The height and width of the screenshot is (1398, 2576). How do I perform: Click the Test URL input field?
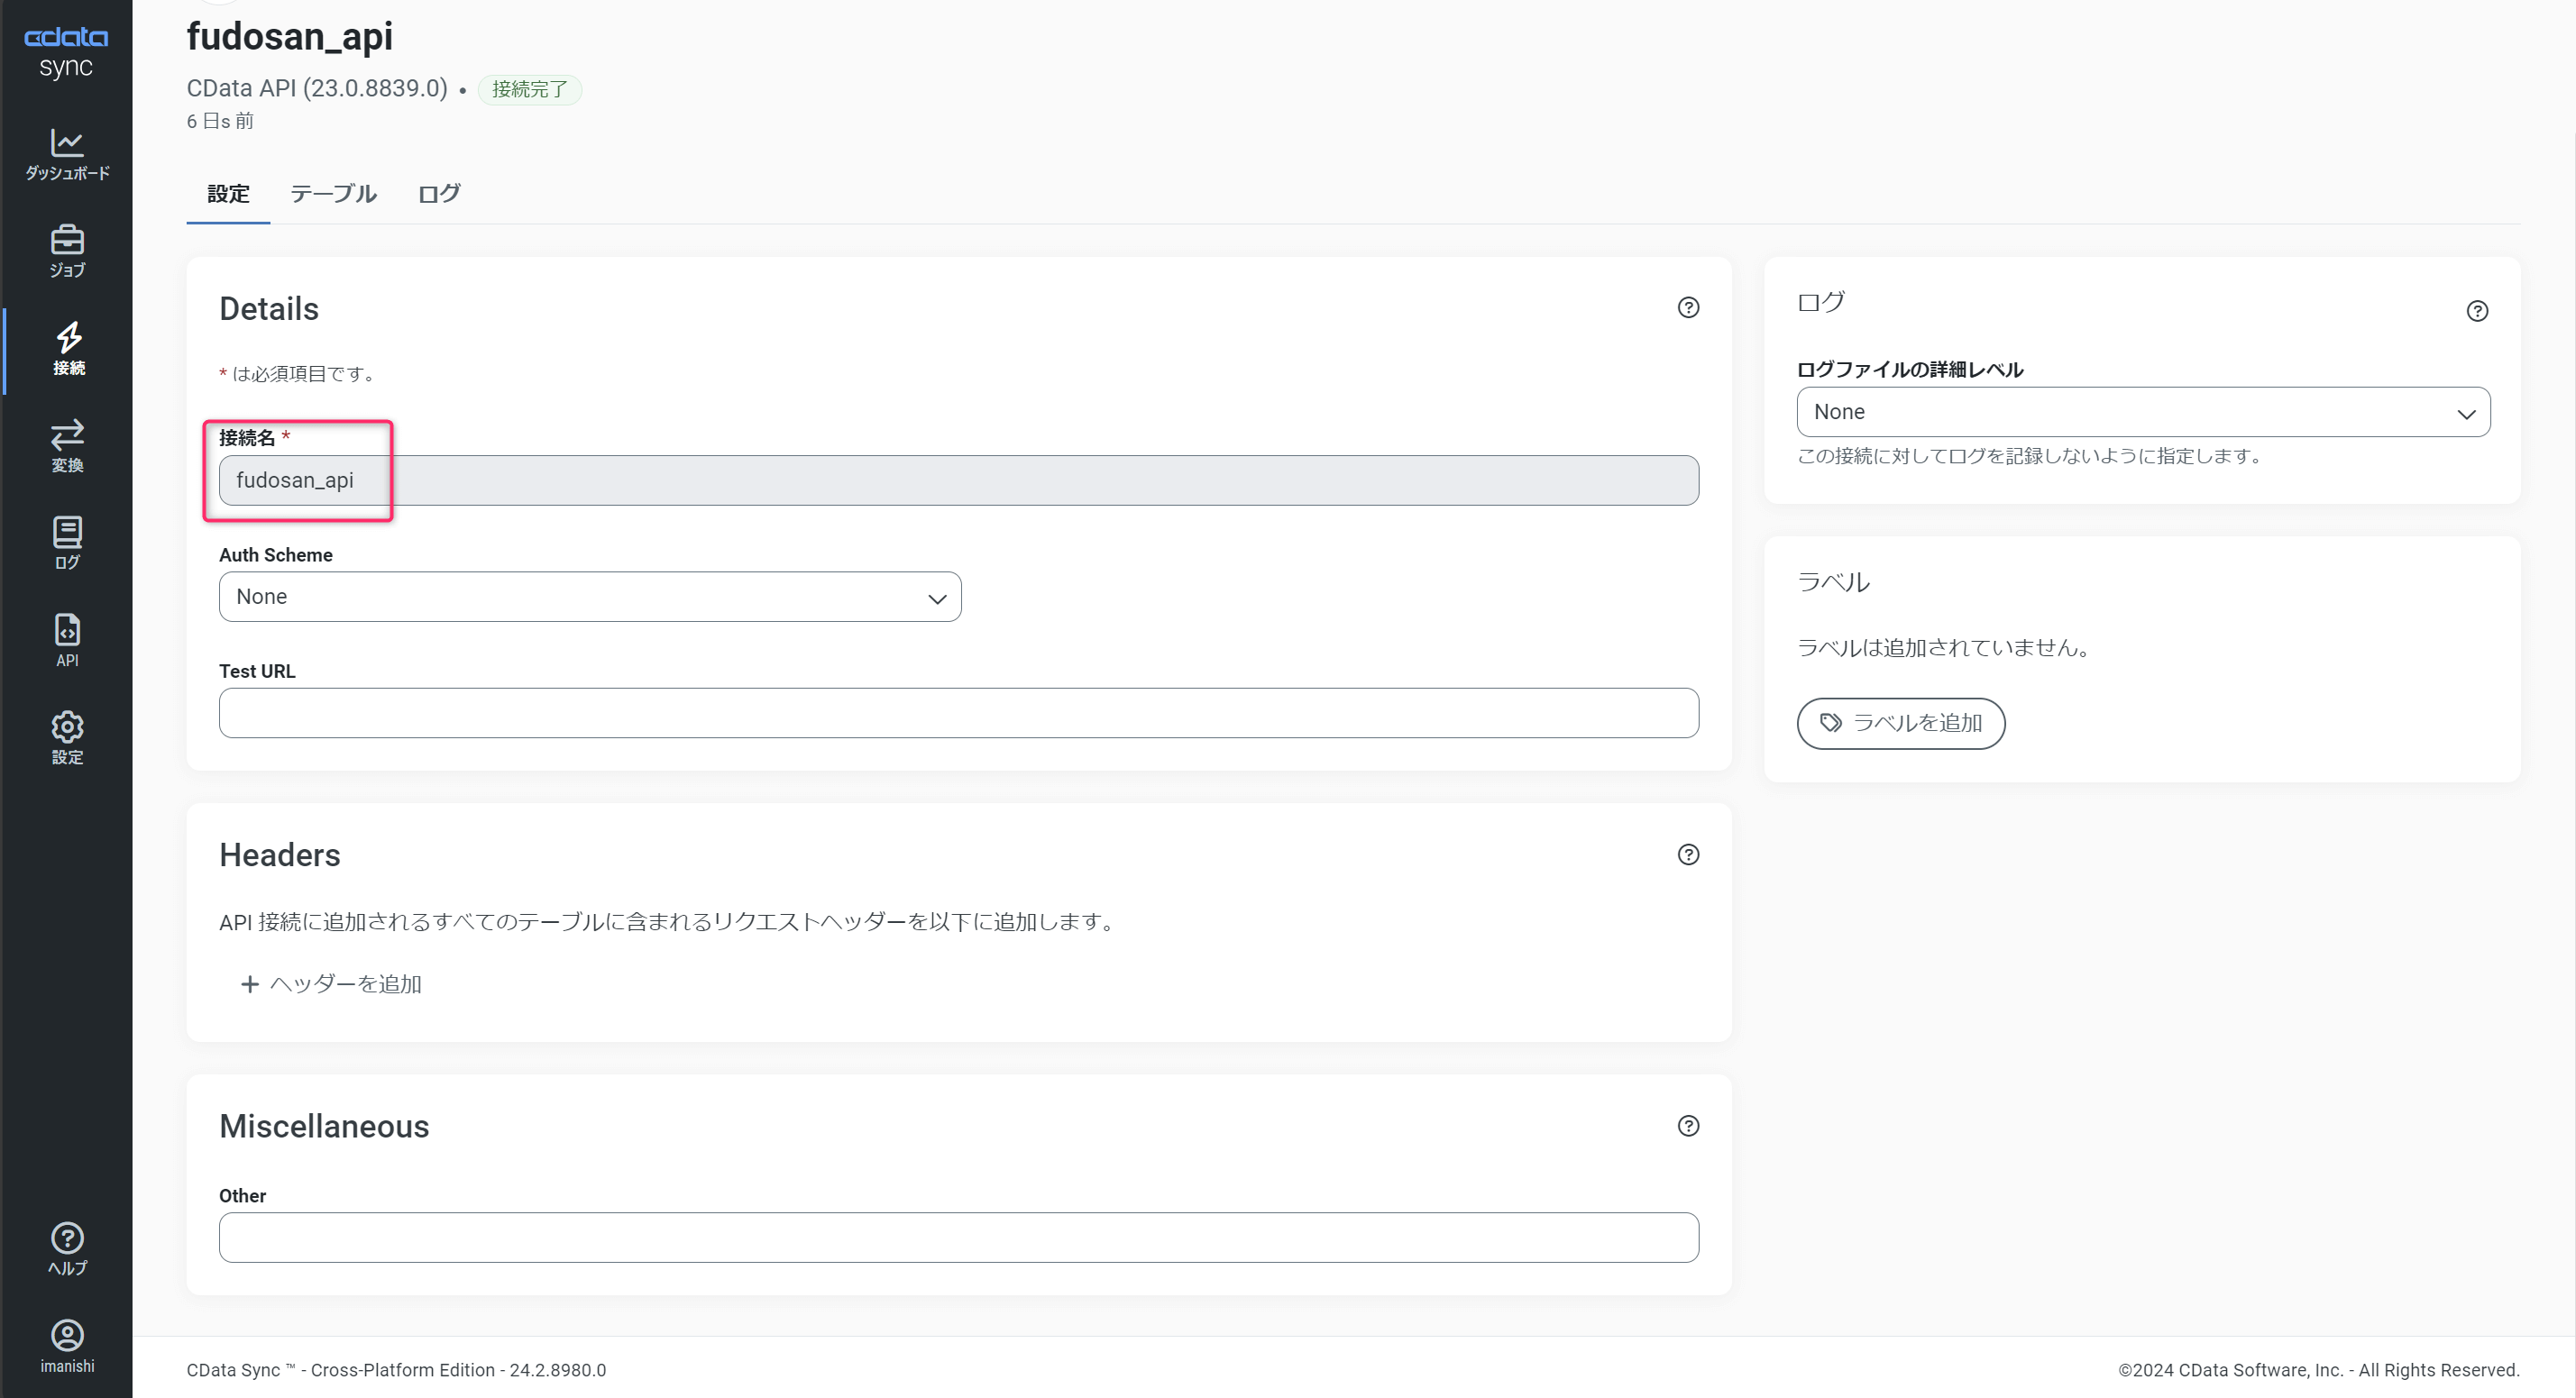(x=958, y=713)
